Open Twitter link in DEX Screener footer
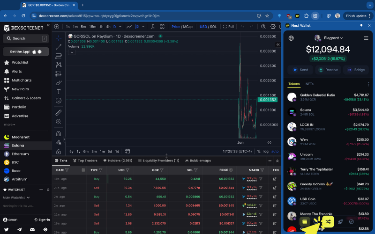The height and width of the screenshot is (234, 375). click(7, 229)
